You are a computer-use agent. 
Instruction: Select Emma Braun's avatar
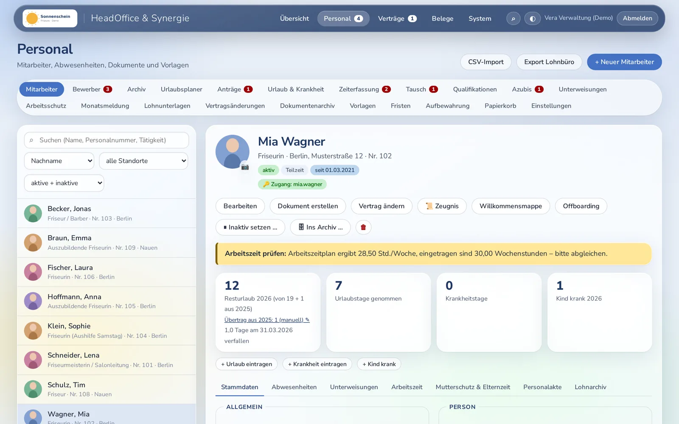point(33,243)
